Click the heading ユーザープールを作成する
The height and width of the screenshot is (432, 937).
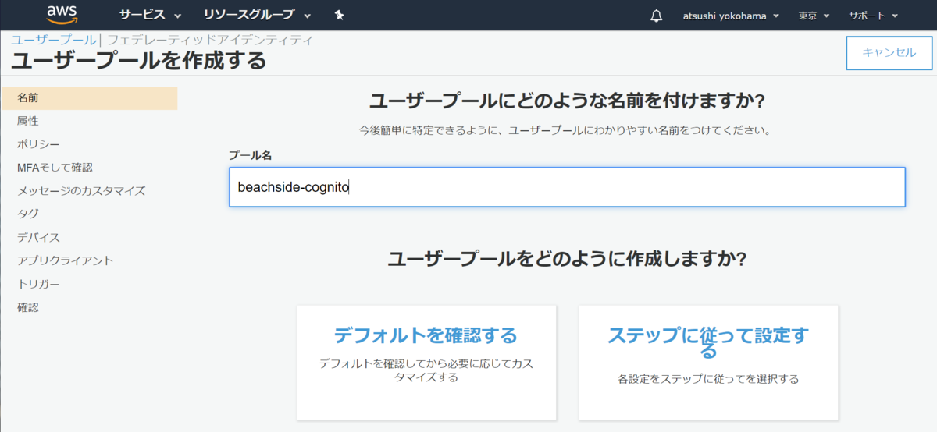(138, 61)
